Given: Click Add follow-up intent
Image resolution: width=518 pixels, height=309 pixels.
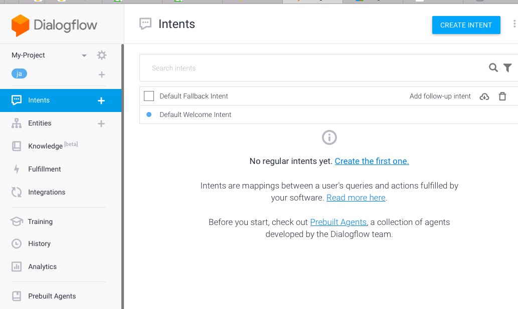Looking at the screenshot, I should tap(440, 96).
